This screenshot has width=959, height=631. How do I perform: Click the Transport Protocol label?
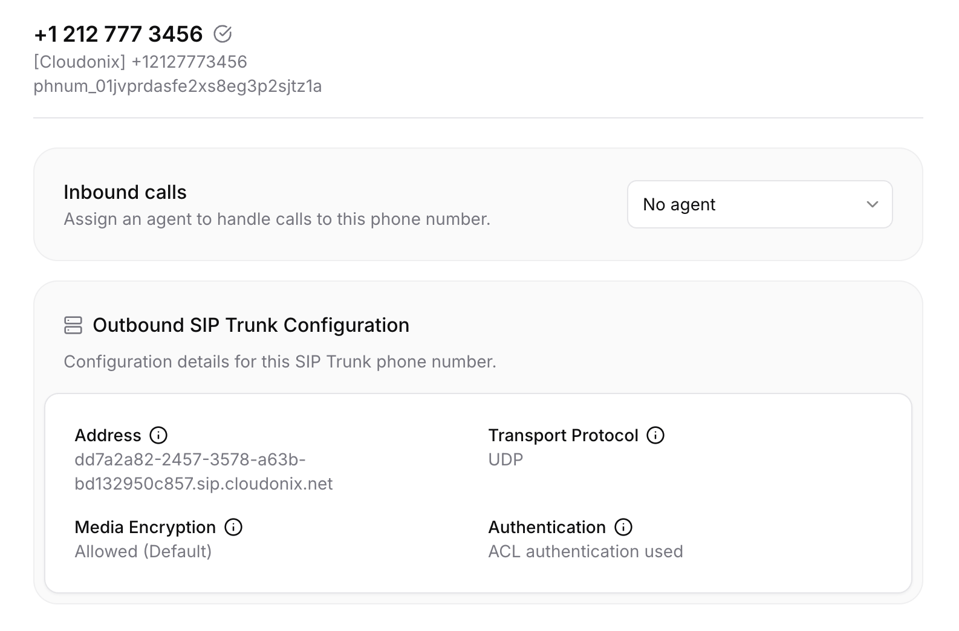click(563, 435)
